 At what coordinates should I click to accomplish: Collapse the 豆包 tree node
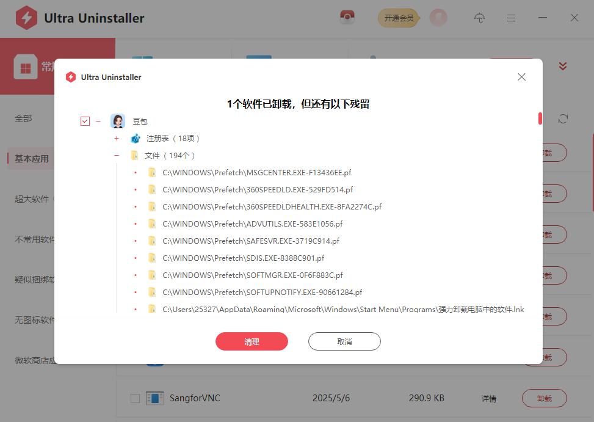point(98,121)
